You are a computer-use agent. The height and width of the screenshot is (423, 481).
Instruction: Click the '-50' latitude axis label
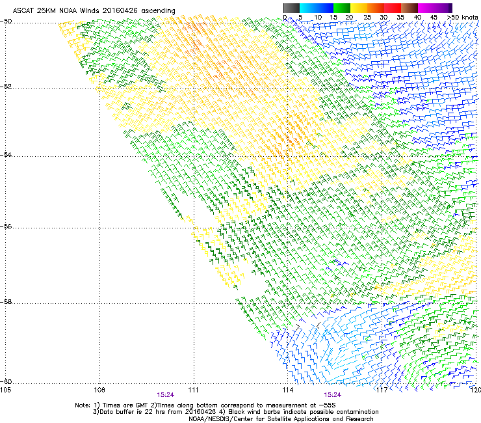(x=6, y=21)
